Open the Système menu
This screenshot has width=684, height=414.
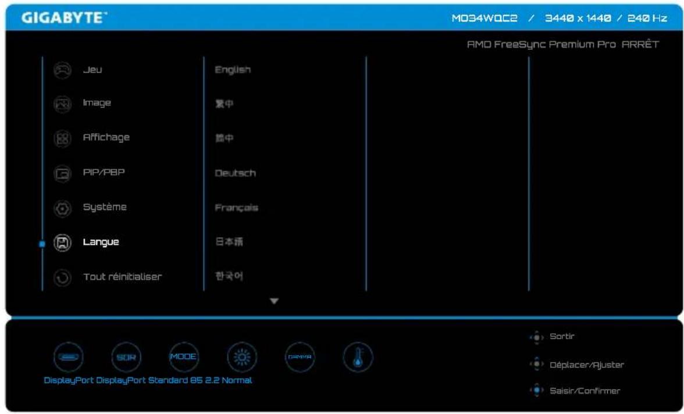[105, 207]
